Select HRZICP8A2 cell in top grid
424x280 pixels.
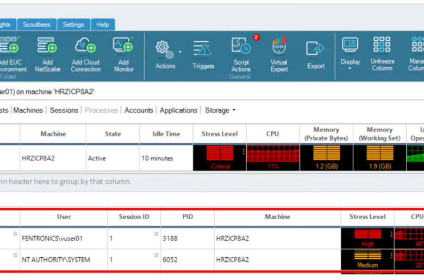pos(53,158)
